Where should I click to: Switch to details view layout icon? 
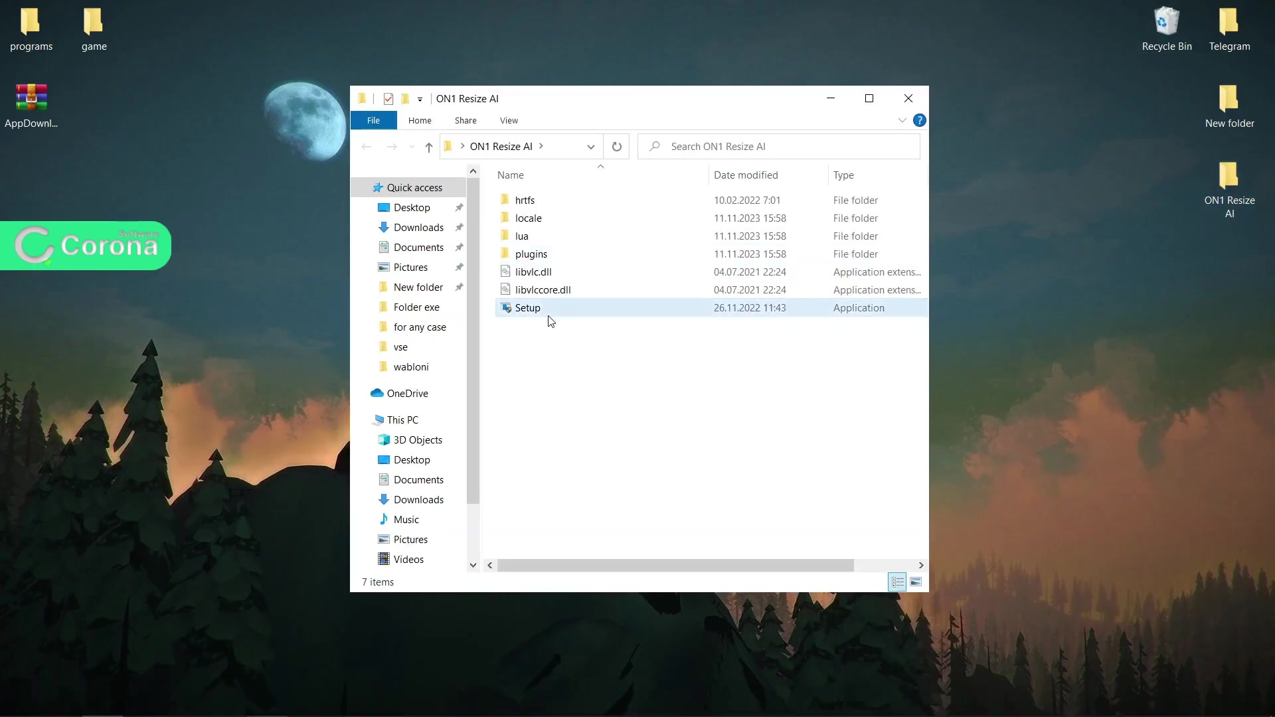(x=898, y=582)
